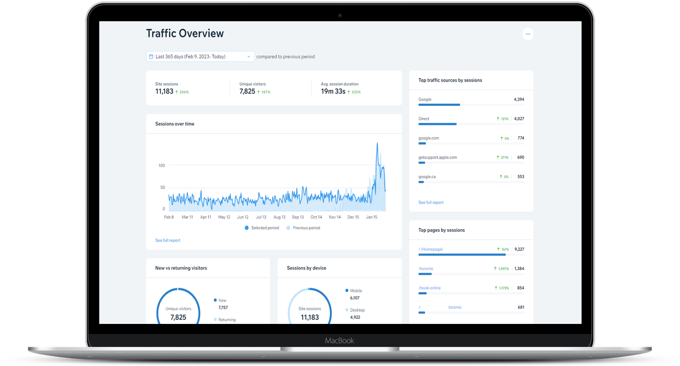Click the 1,997% up arrow for /toronto
The height and width of the screenshot is (366, 680).
point(495,269)
